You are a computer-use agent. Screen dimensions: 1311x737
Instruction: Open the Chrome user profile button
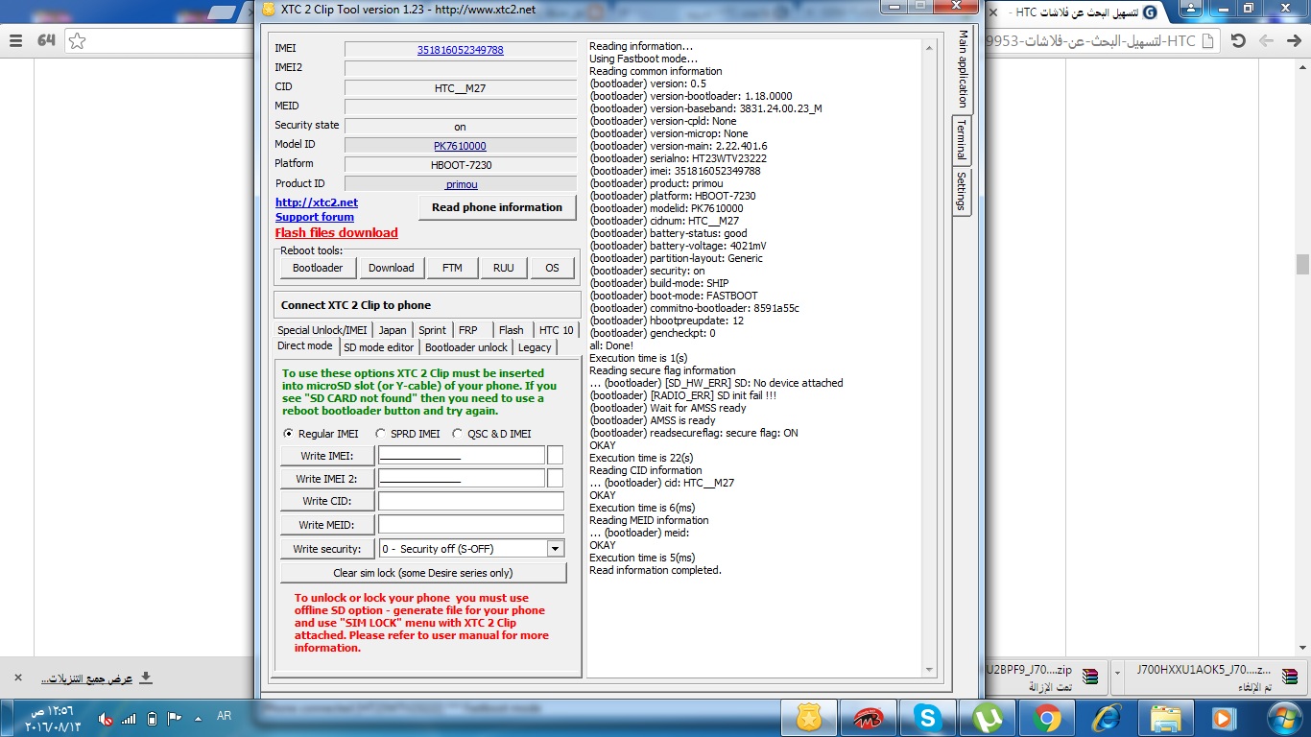point(1191,8)
